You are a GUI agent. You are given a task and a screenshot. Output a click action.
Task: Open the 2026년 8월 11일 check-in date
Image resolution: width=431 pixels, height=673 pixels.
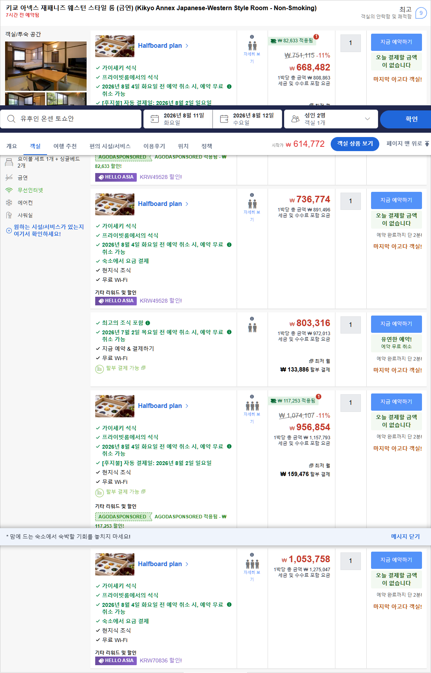click(x=178, y=119)
